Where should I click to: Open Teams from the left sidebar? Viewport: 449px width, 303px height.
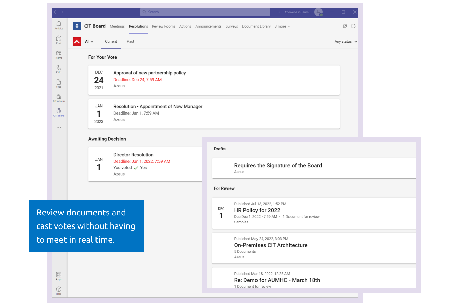pos(58,54)
